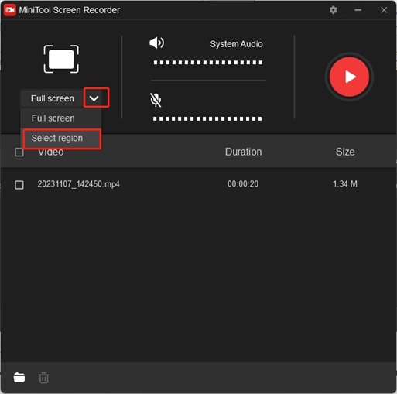Adjust the microphone volume slider
397x394 pixels.
click(207, 119)
